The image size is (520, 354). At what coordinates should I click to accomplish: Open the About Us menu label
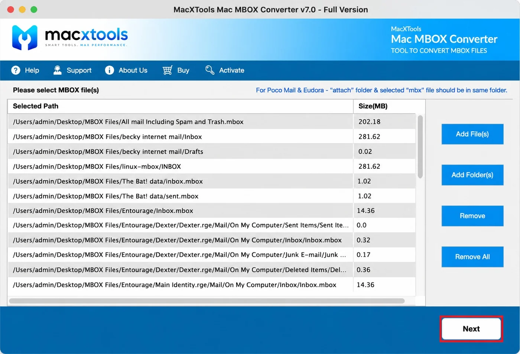pos(133,70)
